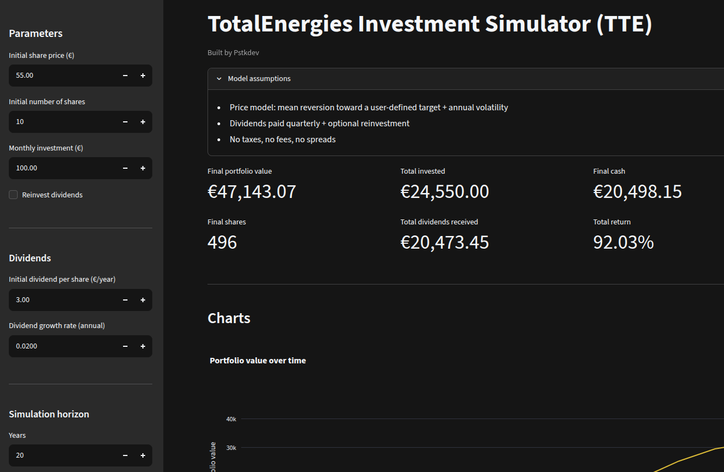
Task: Click the total dividends €20,473.45 value
Action: click(445, 242)
